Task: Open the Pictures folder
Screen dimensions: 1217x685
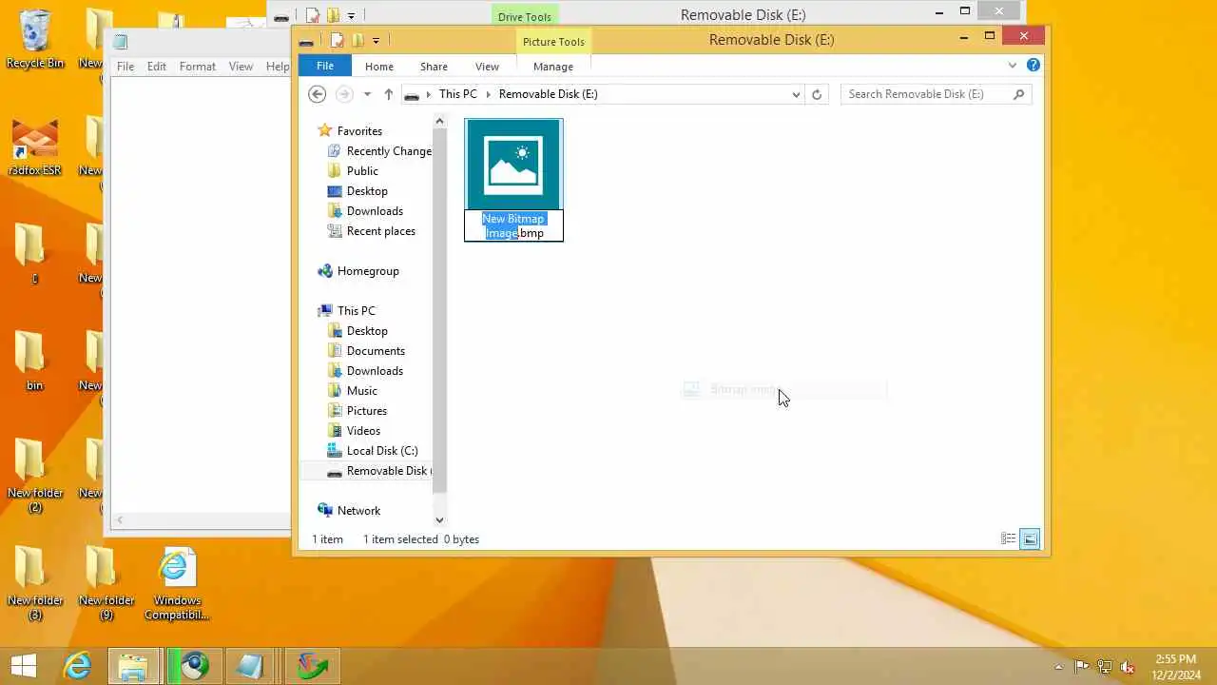Action: [367, 411]
